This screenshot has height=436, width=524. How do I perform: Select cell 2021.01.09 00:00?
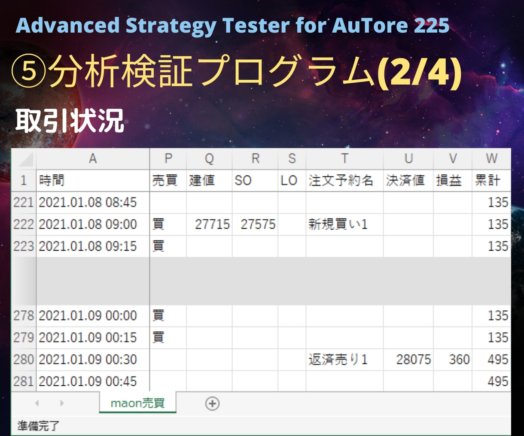point(93,315)
